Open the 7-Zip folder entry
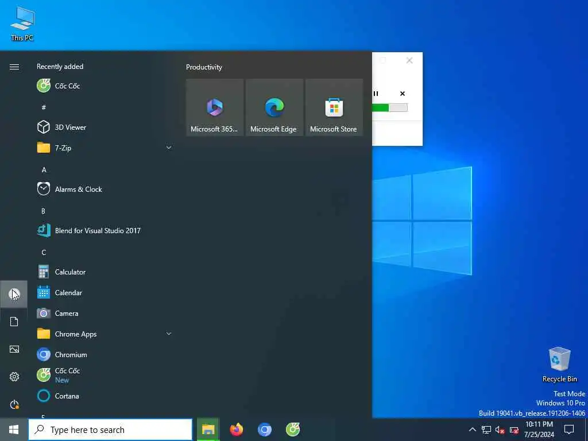This screenshot has height=441, width=588. click(x=105, y=148)
